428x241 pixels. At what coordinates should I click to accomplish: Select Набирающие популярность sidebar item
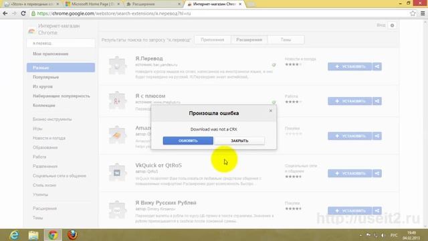[62, 96]
